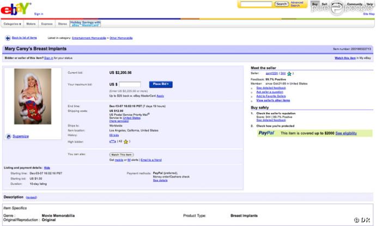Click 'See eligibility' in the PayPal banner

[346, 133]
